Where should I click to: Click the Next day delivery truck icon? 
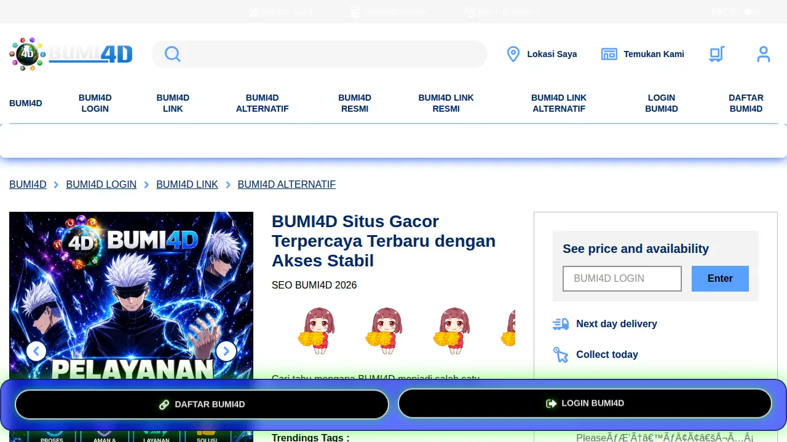561,324
